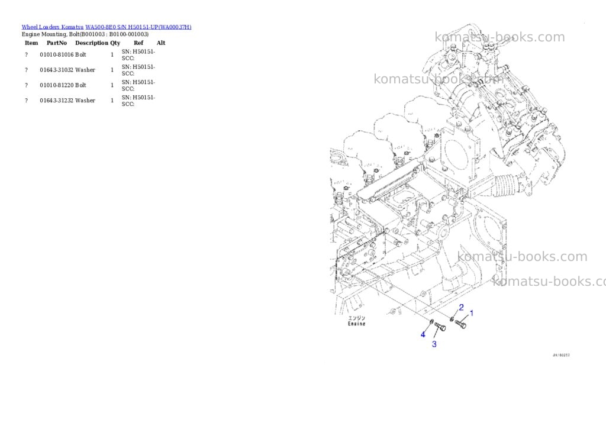This screenshot has width=606, height=429.
Task: Open the Wheel Loaders Komatsu link
Action: pyautogui.click(x=53, y=27)
